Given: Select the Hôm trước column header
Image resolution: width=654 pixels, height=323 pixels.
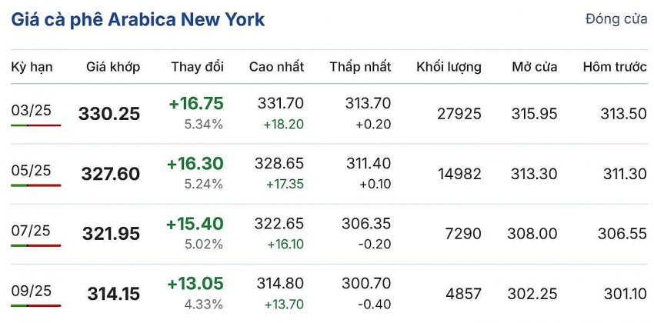Looking at the screenshot, I should (x=614, y=67).
